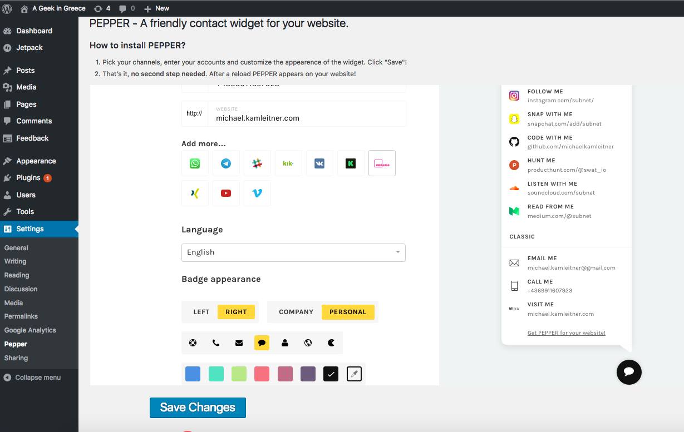Add the Indiegogo channel icon
This screenshot has height=432, width=684.
(382, 163)
